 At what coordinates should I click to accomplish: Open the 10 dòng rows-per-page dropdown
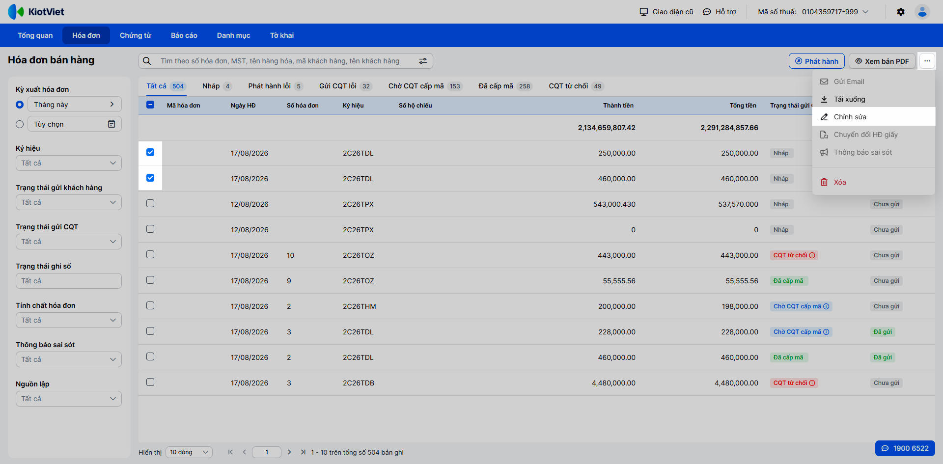point(189,452)
